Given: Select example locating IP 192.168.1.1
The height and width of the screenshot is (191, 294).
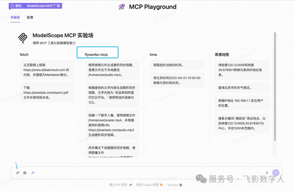Looking at the screenshot, I should (x=242, y=103).
